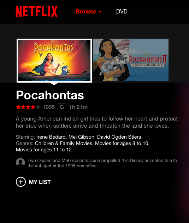The width and height of the screenshot is (189, 223).
Task: Open Pocahontas II Journey to New World thumbnail
Action: [x=131, y=60]
